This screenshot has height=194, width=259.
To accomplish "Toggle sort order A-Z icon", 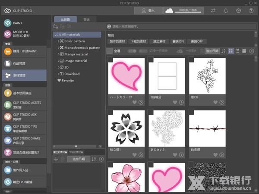I will (223, 51).
